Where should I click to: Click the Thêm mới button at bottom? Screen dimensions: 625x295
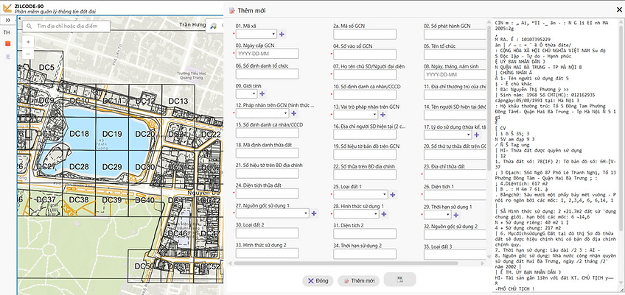point(358,280)
